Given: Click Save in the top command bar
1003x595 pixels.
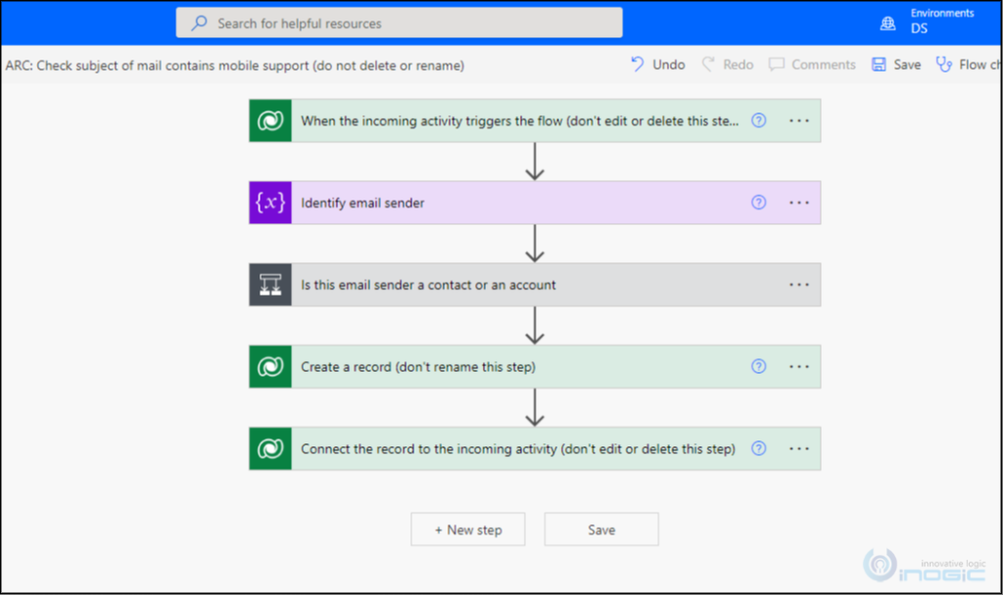Looking at the screenshot, I should coord(896,64).
